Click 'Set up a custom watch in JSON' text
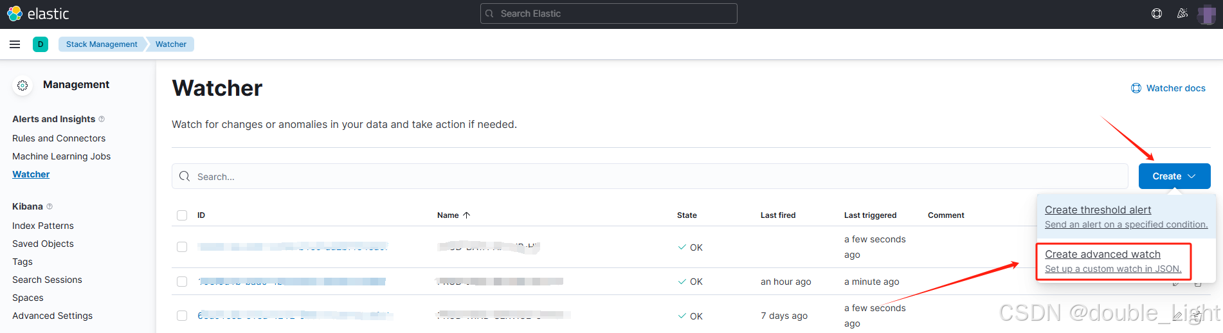1223x333 pixels. [x=1113, y=269]
